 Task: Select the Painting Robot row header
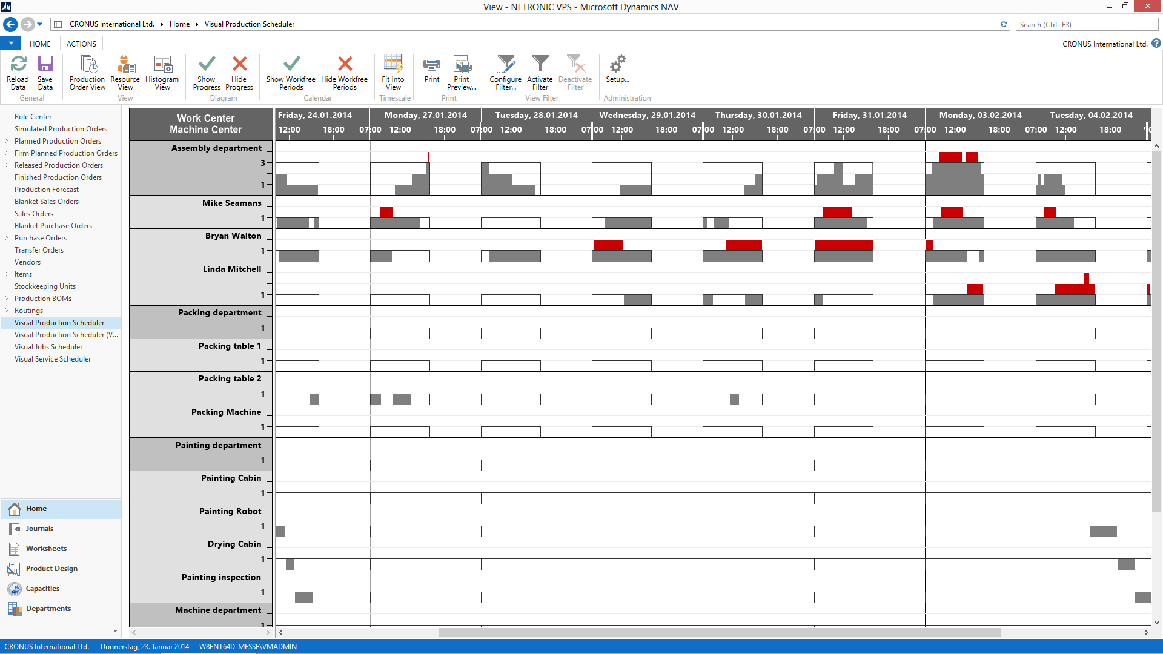click(201, 520)
